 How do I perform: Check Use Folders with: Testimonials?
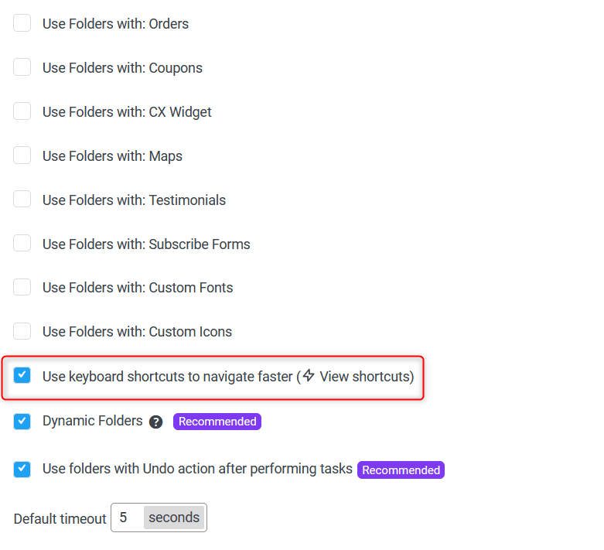(x=22, y=200)
